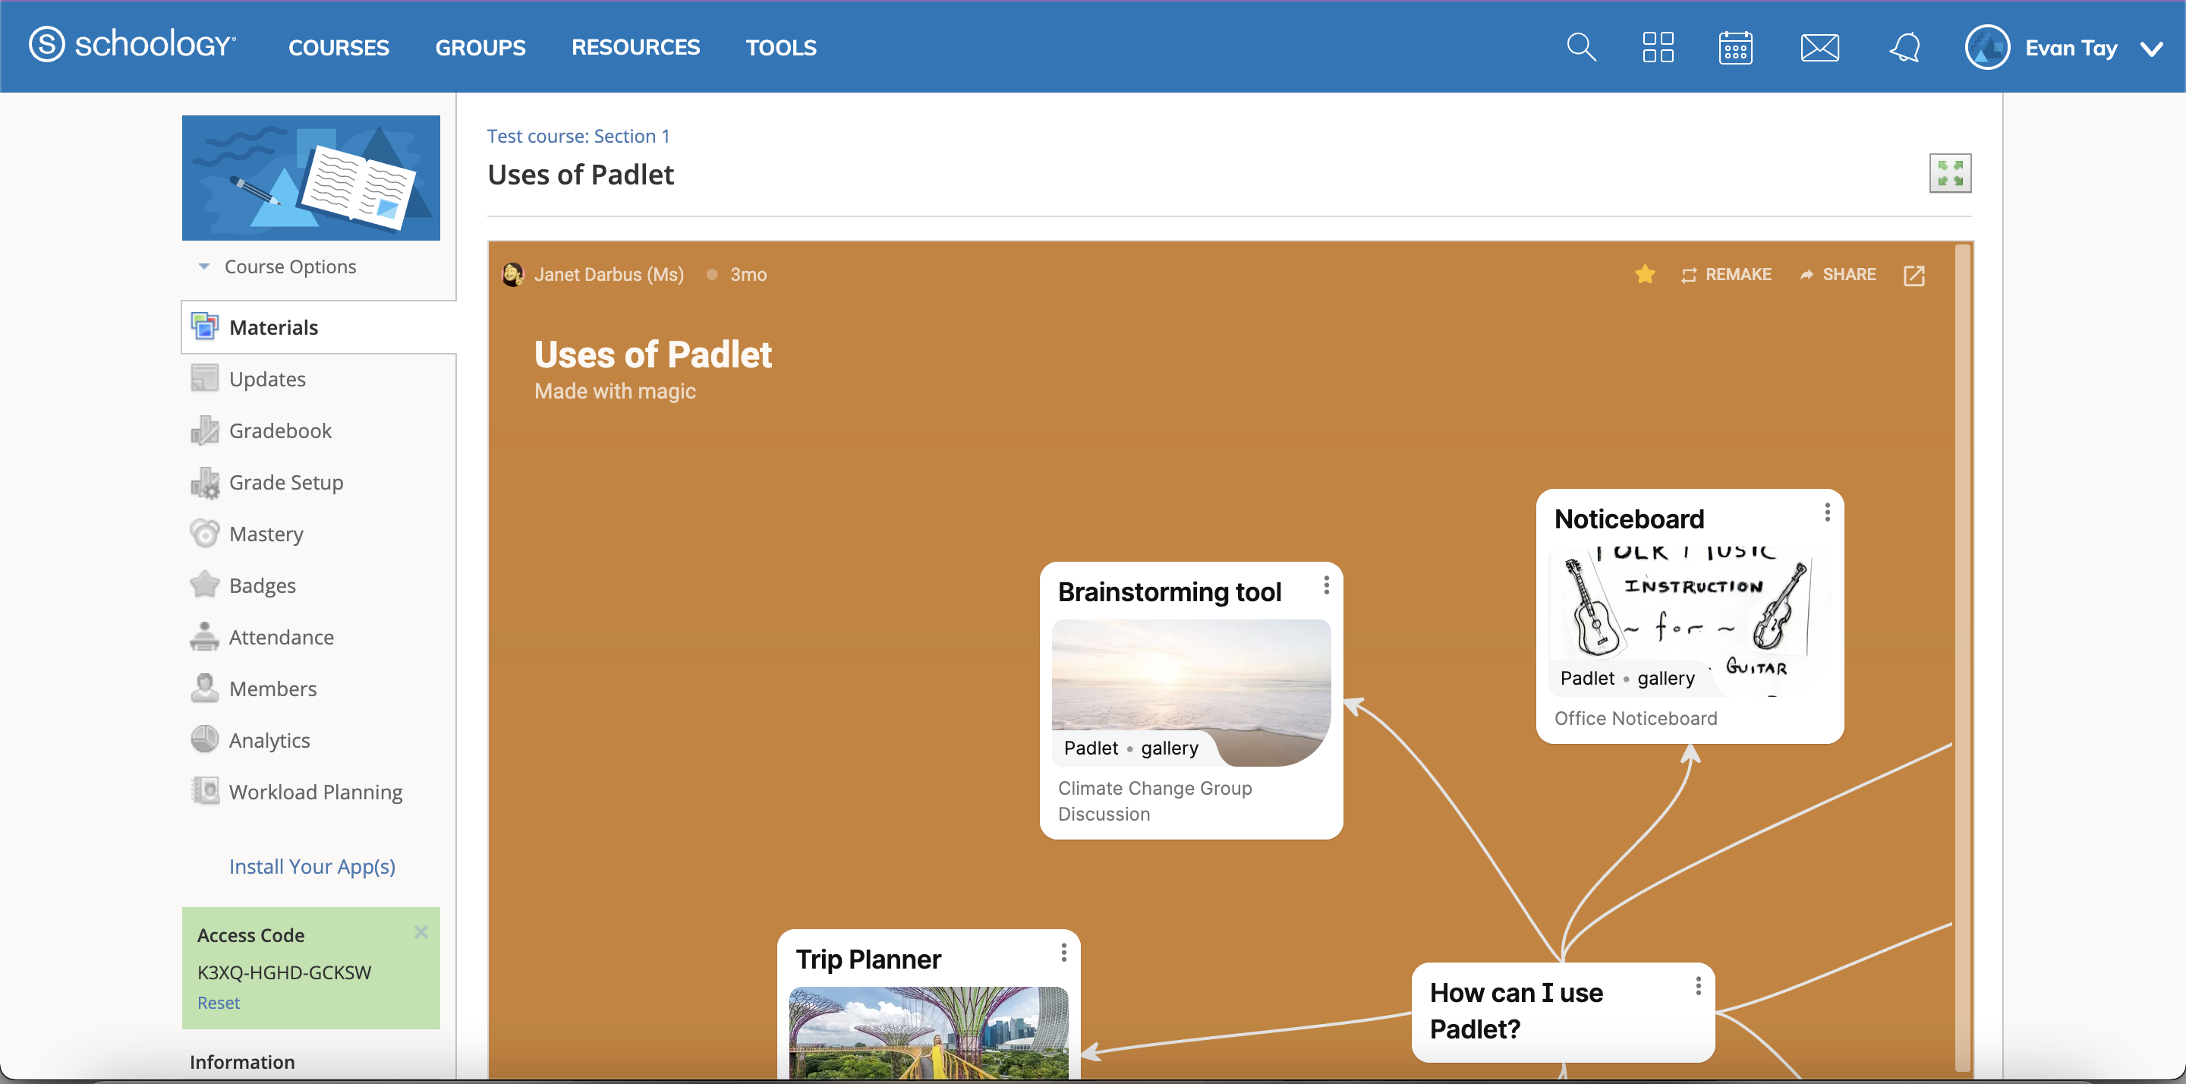This screenshot has width=2186, height=1084.
Task: Click the Members person icon
Action: tap(204, 689)
